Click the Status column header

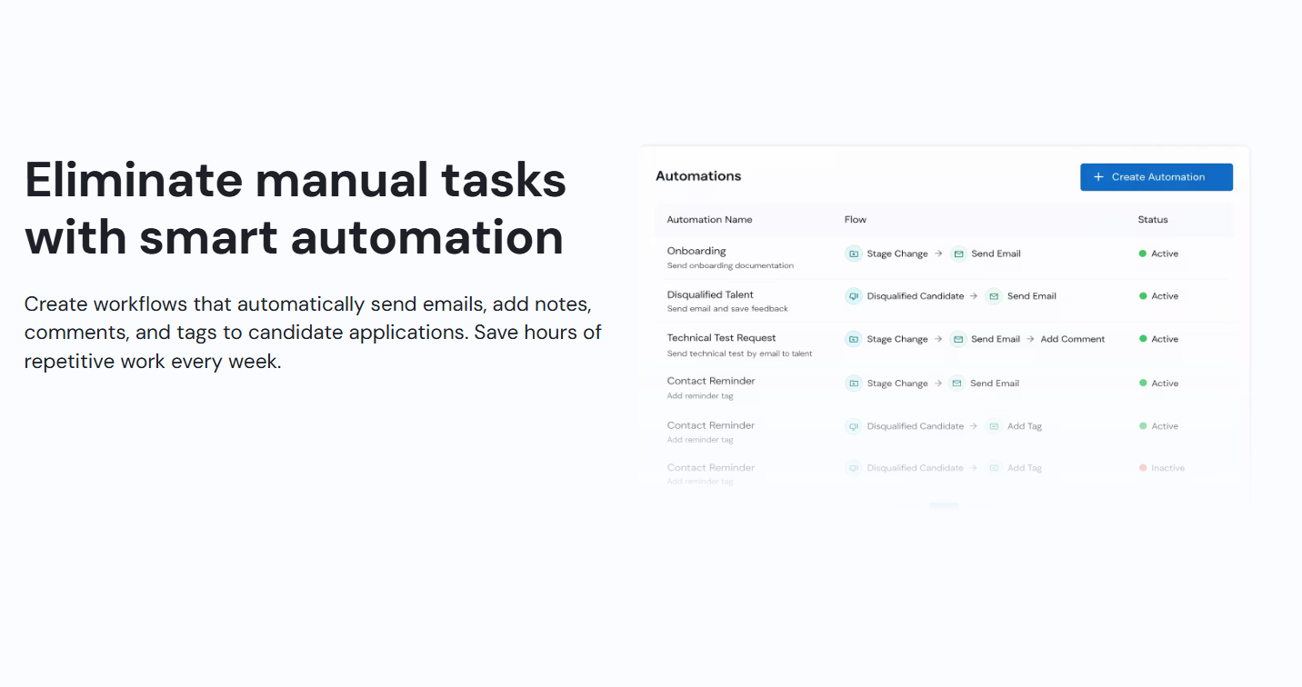[x=1152, y=219]
